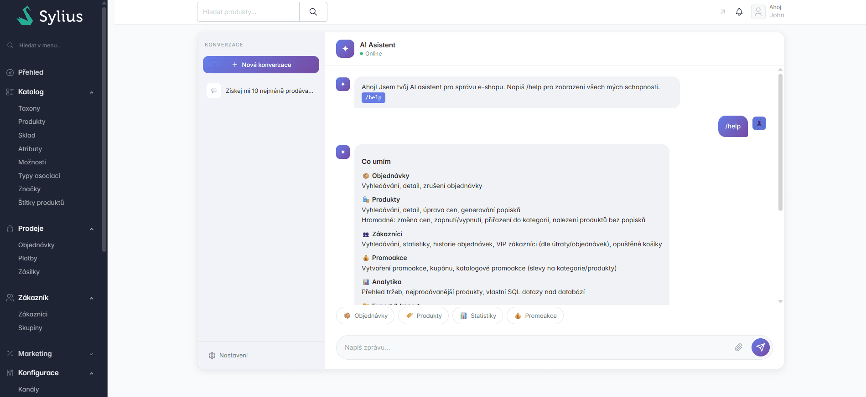Focus the Hledat produkty search field

pos(248,12)
